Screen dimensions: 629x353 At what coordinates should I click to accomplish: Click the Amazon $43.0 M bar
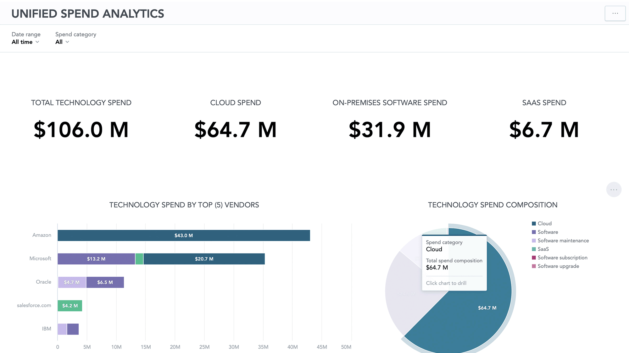click(184, 235)
